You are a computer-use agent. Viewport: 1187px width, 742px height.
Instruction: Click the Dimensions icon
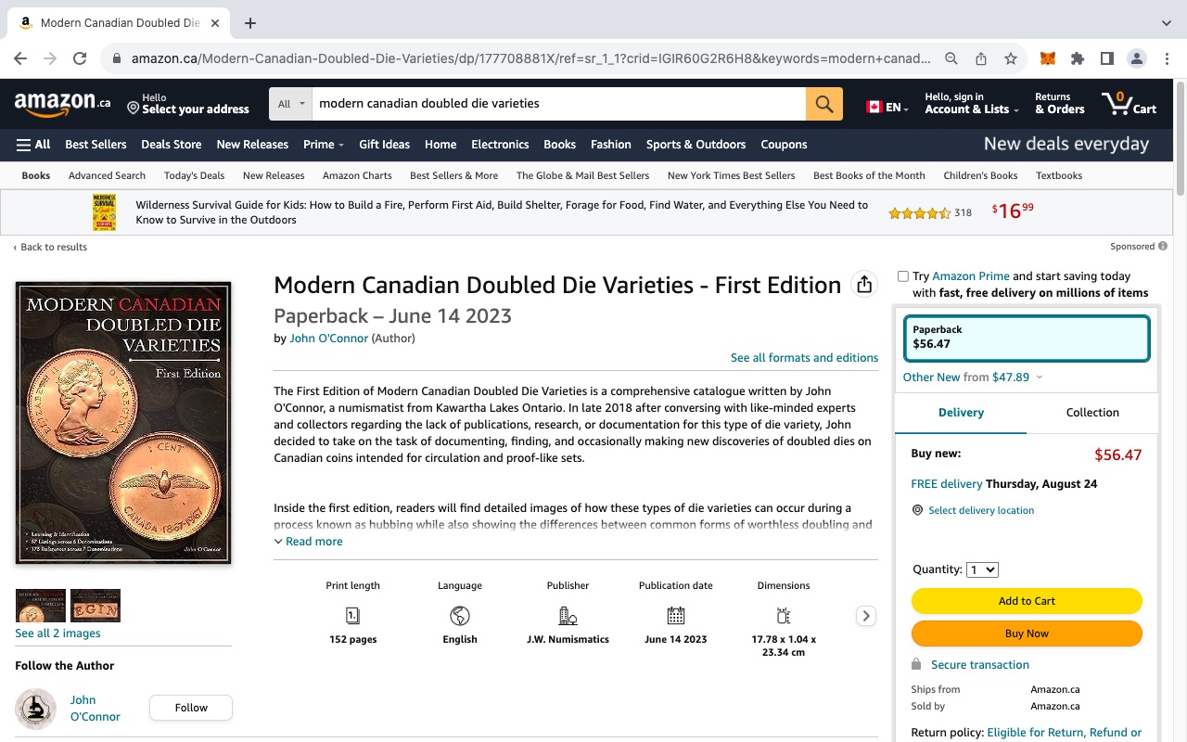784,615
